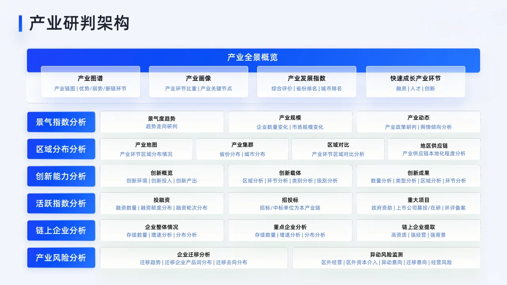Viewport: 507px width, 285px height.
Task: Open the 重大项目 card
Action: pos(418,203)
